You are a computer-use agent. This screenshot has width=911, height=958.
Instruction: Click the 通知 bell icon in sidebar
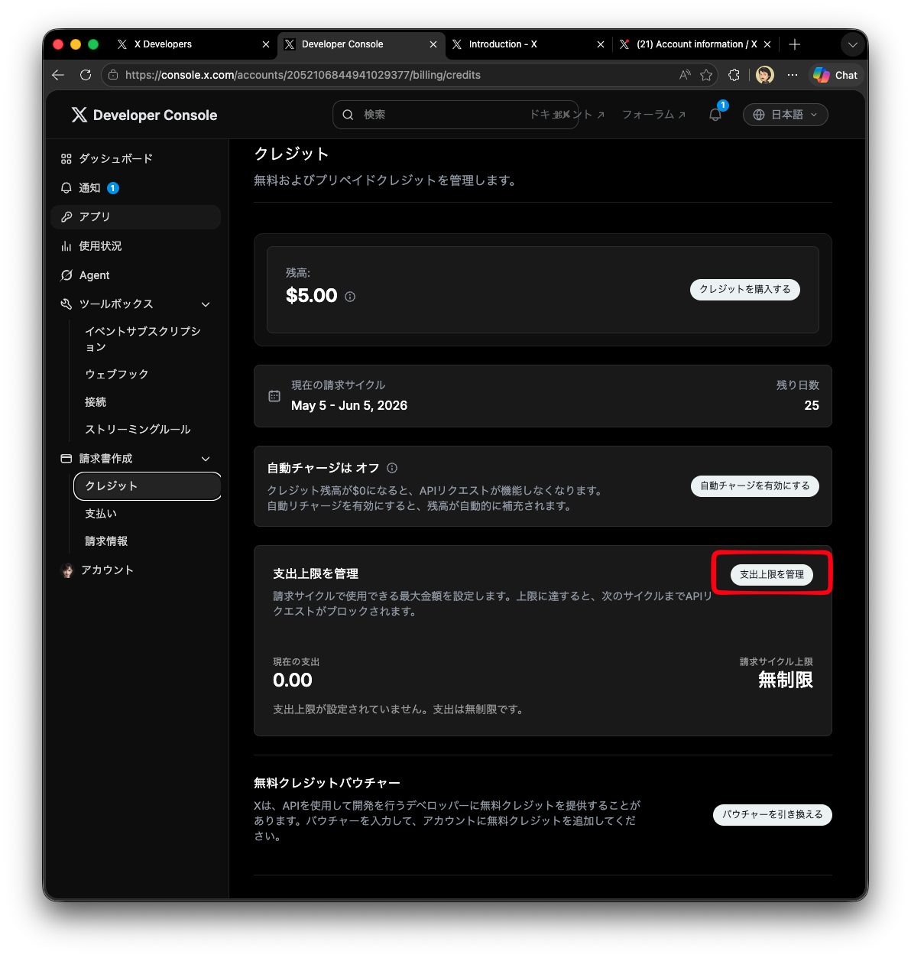66,188
